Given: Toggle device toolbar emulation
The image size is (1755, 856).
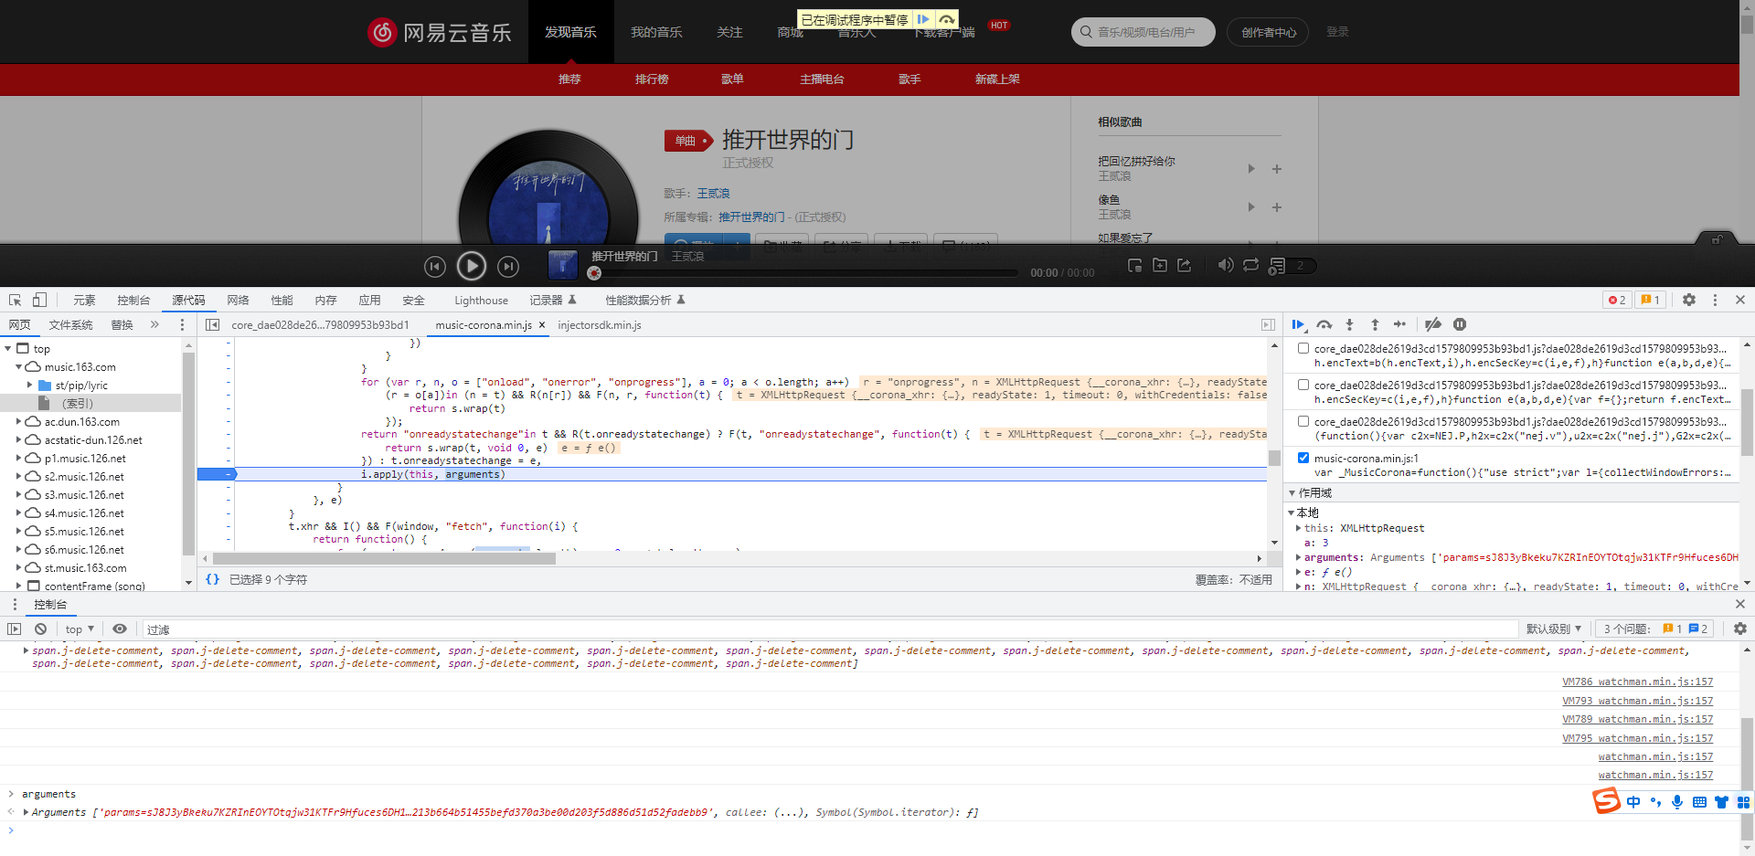Looking at the screenshot, I should coord(39,300).
